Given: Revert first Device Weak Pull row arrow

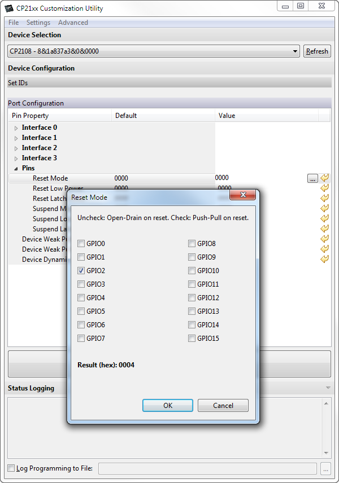Looking at the screenshot, I should (x=324, y=239).
